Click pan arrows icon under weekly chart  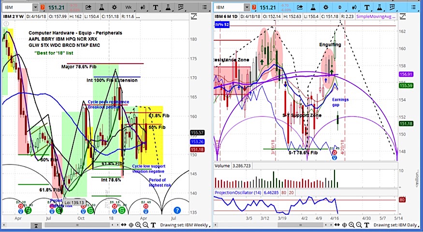click(x=123, y=225)
